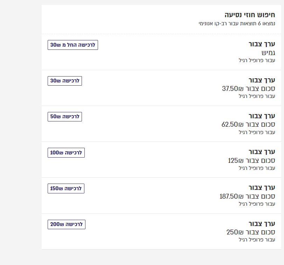
Task: Choose the 'סכום צבור ₪125' result
Action: (x=251, y=160)
